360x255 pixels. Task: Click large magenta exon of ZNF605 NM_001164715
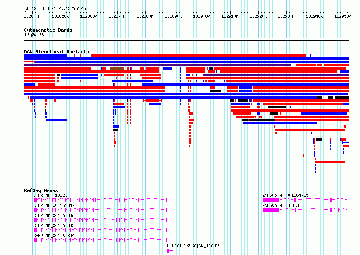(x=271, y=200)
